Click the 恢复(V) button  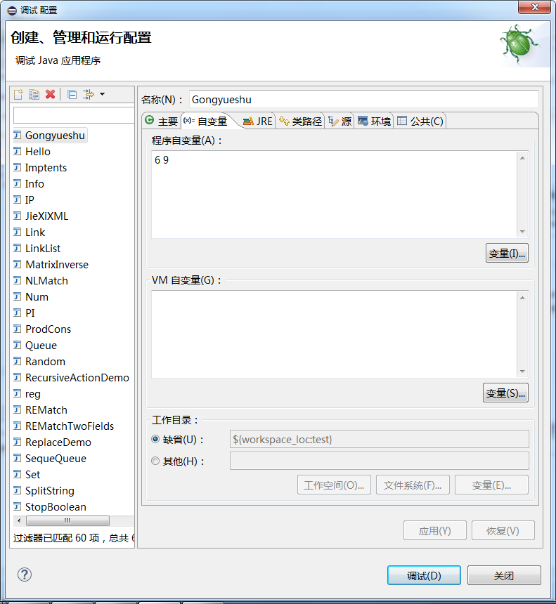503,531
